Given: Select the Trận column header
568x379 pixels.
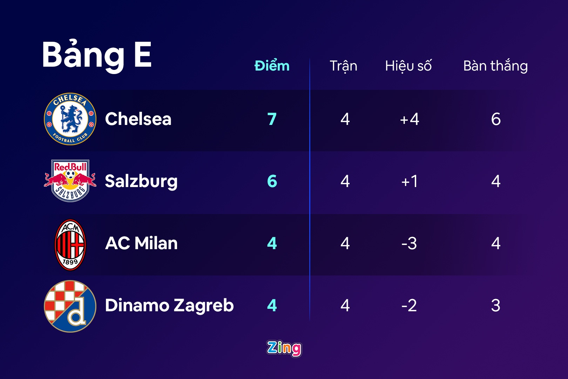Looking at the screenshot, I should 343,66.
